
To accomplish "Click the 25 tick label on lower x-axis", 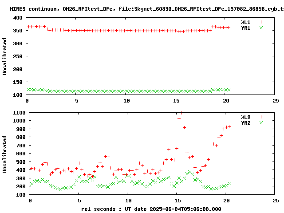I will pyautogui.click(x=275, y=201).
